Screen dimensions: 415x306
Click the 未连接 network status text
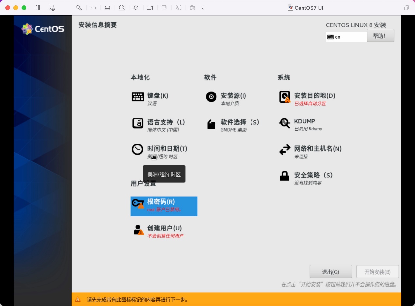click(x=301, y=157)
